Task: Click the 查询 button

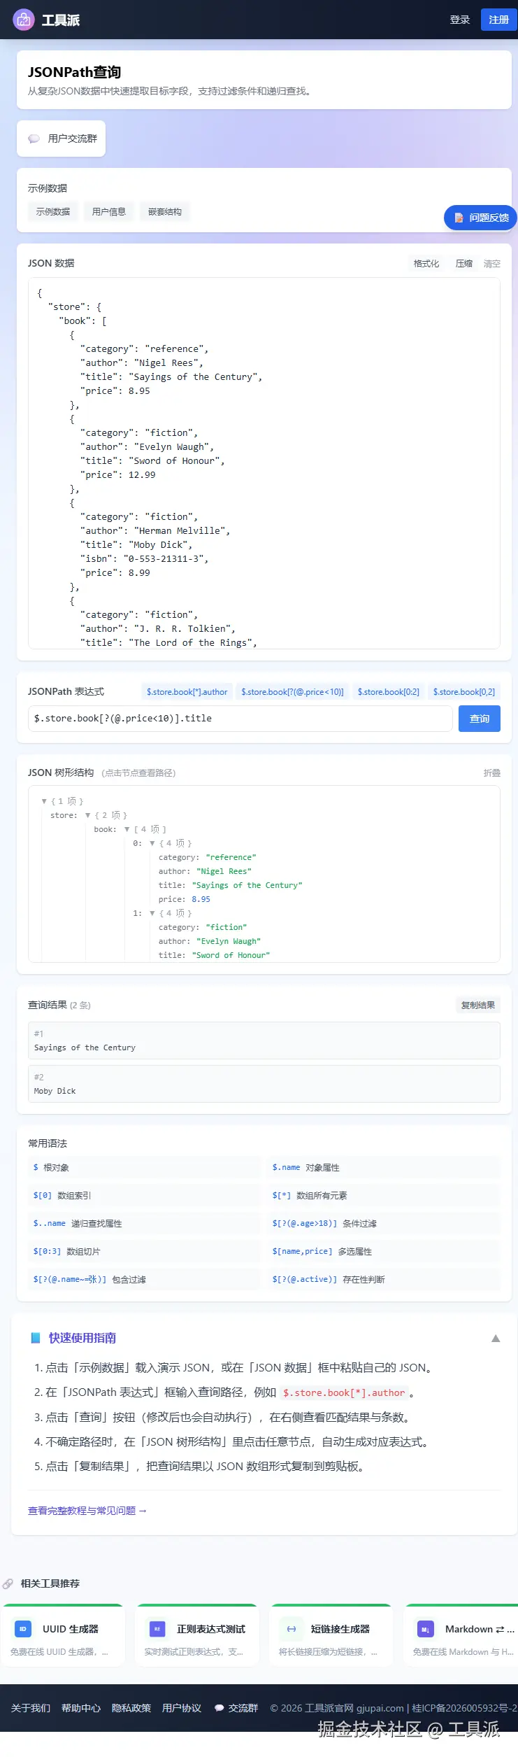Action: pos(480,719)
